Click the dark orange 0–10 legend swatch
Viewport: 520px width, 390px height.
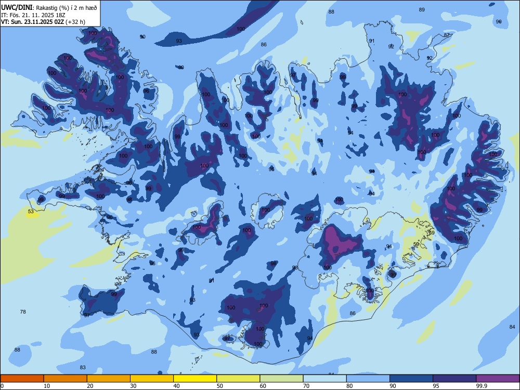click(22, 379)
